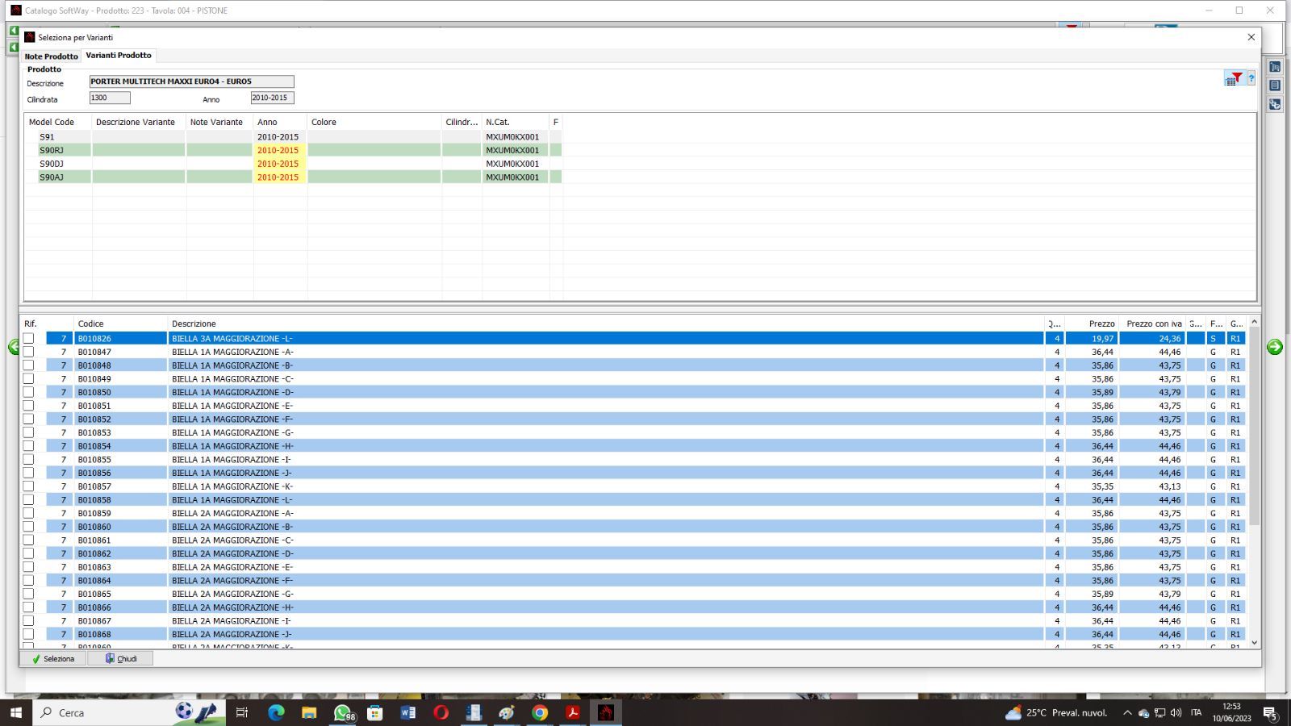Viewport: 1291px width, 726px height.
Task: Click the Cilindrata input field
Action: coord(110,98)
